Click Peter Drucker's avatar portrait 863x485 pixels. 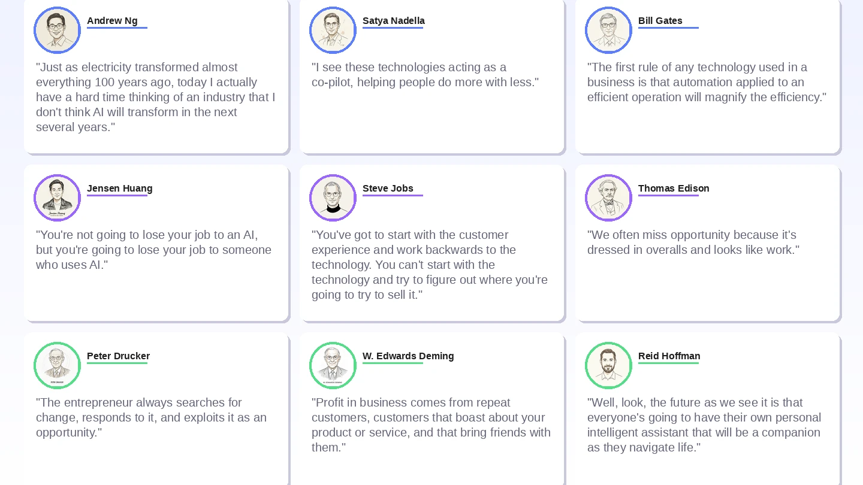coord(57,366)
